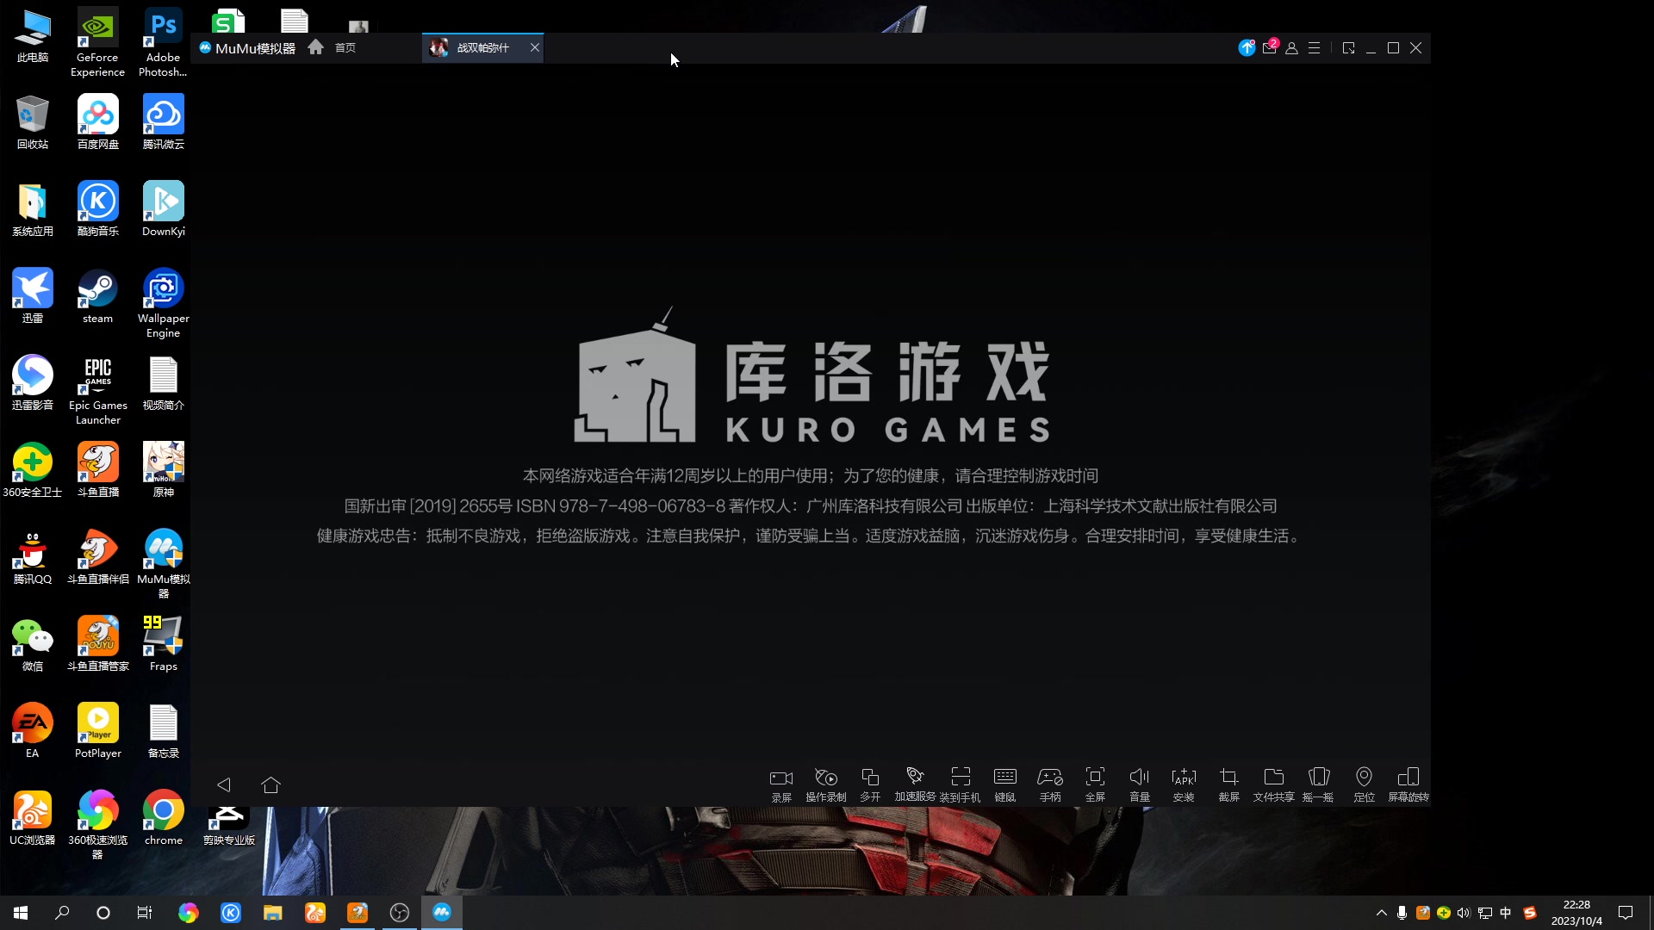Select the 腾讯微云 desktop icon

(163, 122)
